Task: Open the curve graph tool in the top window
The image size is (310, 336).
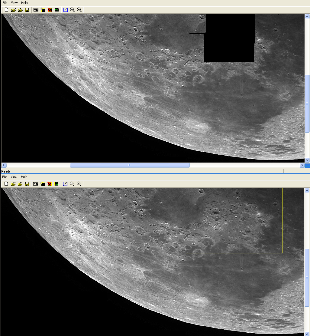Action: 66,10
